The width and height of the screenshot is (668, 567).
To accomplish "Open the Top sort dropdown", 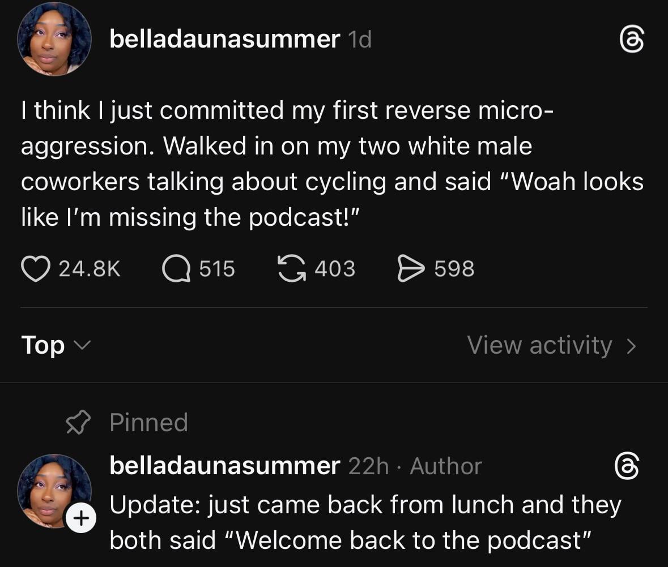I will 55,345.
